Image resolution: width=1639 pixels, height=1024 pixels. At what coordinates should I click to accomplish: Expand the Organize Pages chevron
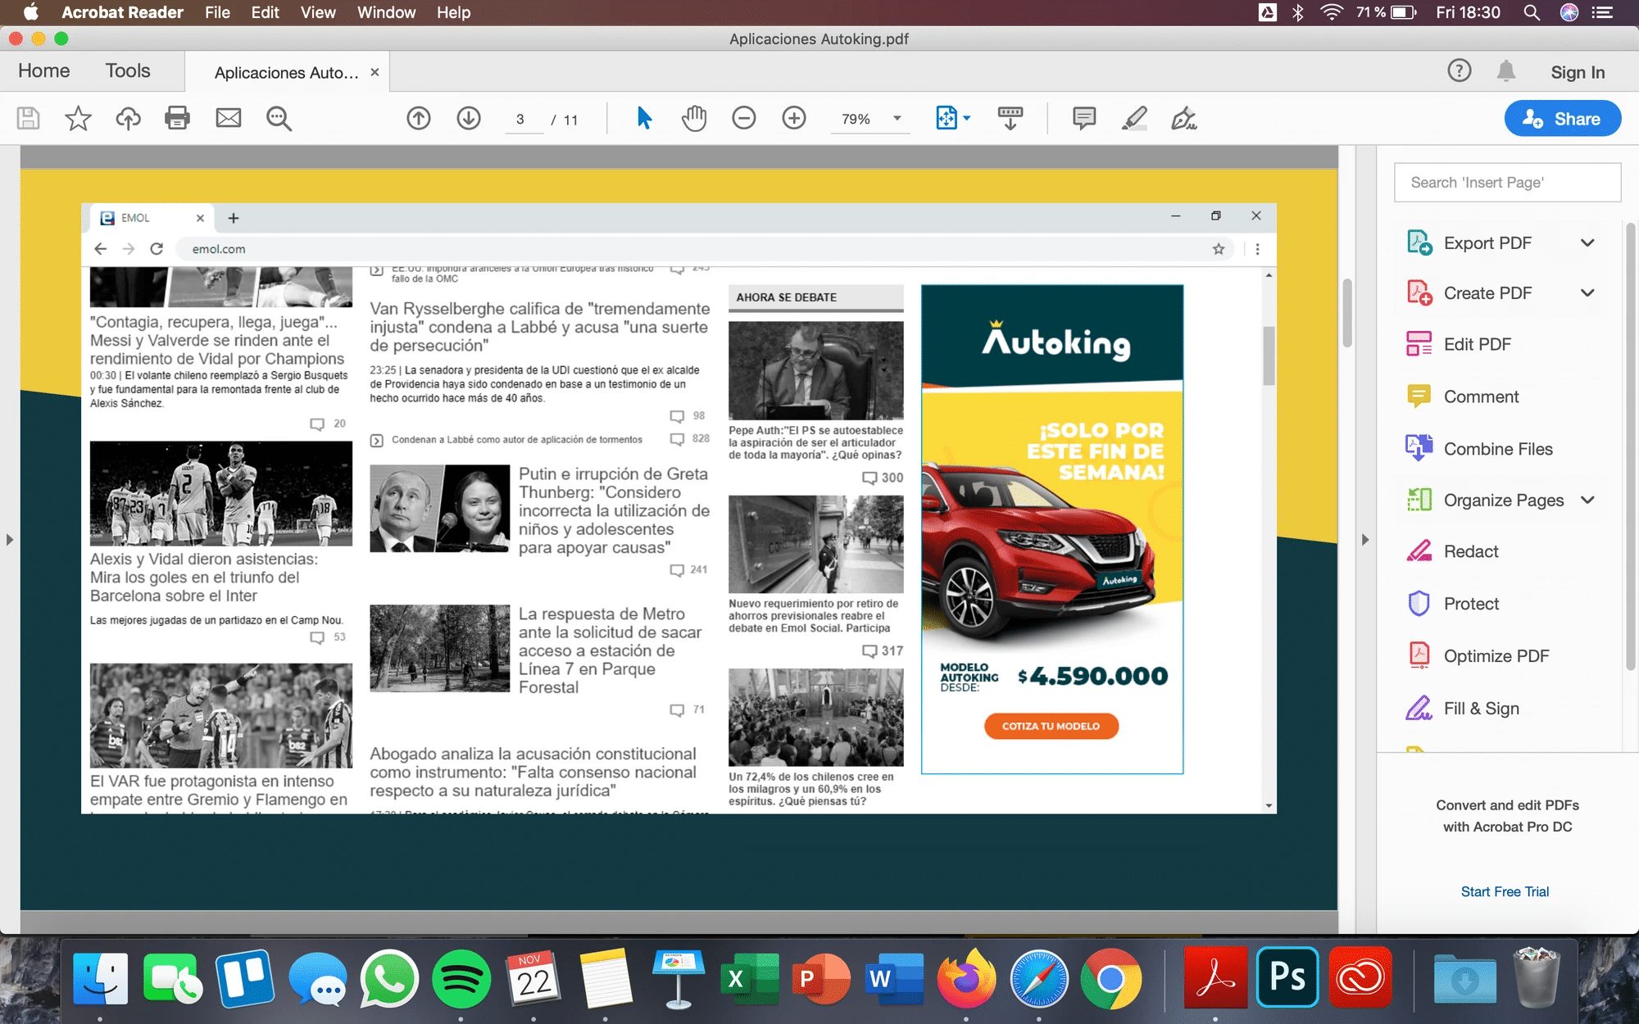(1587, 501)
